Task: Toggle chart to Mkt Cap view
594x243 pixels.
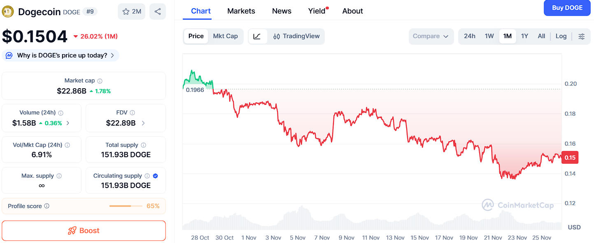Action: [x=225, y=36]
